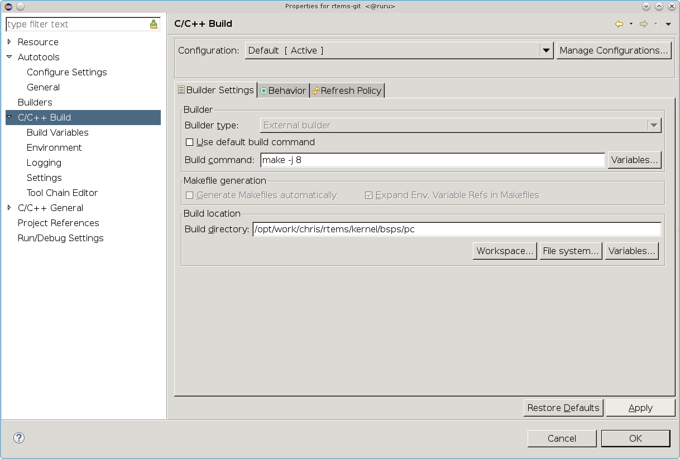Expand the Resource tree node

(9, 42)
